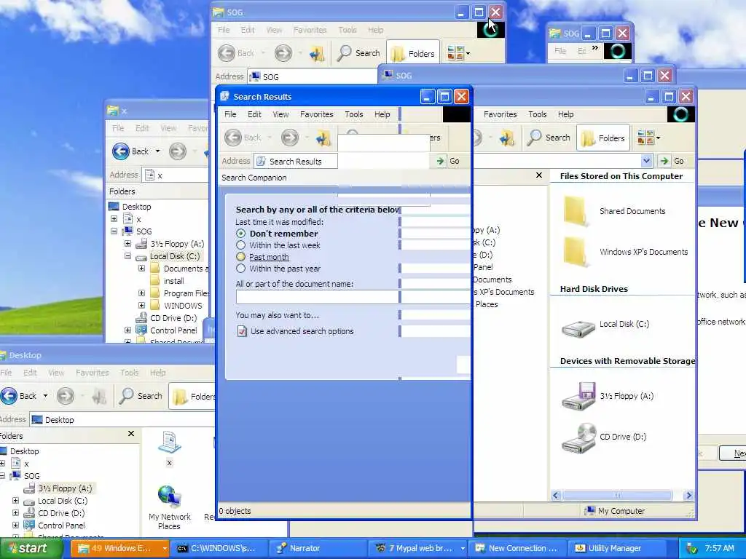Open Mypal web browser taskbar group
Screen dimensions: 746x559
tap(417, 548)
